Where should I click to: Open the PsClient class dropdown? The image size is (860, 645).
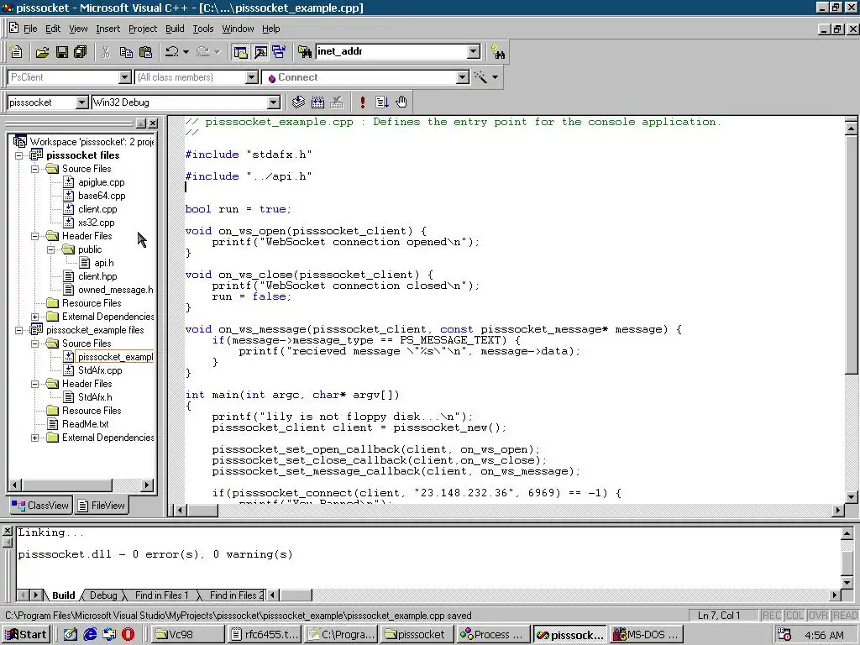pyautogui.click(x=124, y=77)
